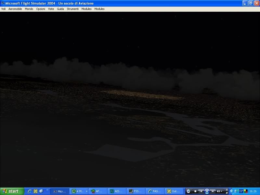Click the Windows start button
This screenshot has width=260, height=195.
pyautogui.click(x=12, y=191)
